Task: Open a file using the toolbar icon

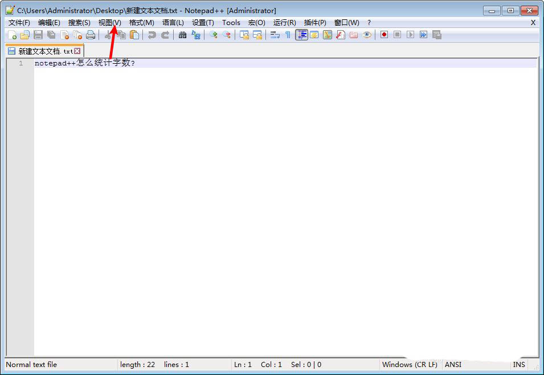Action: [25, 35]
